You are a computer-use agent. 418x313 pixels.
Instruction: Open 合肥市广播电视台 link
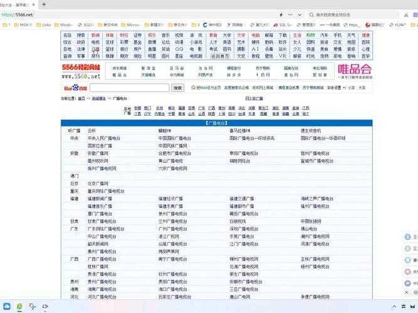[x=175, y=153]
